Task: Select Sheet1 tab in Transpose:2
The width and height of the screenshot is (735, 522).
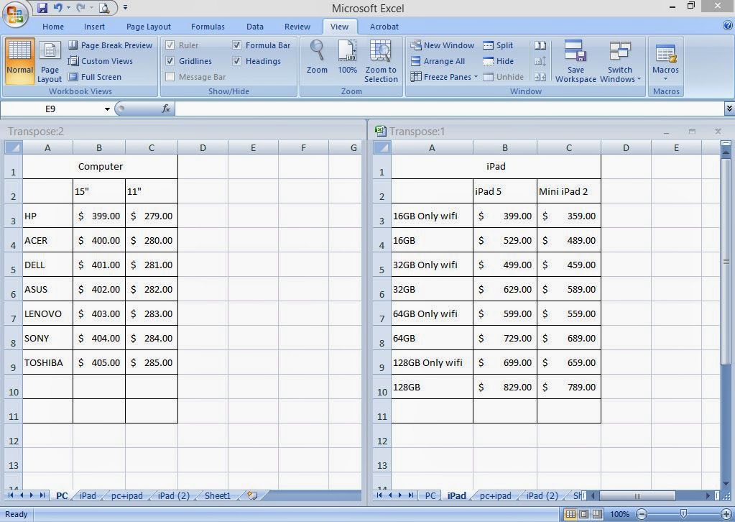Action: 218,495
